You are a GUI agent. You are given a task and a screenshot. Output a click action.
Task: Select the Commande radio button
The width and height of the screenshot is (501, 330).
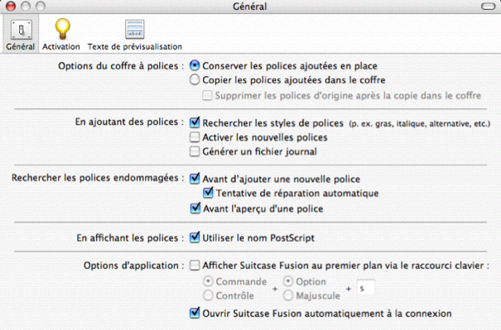[x=208, y=281]
